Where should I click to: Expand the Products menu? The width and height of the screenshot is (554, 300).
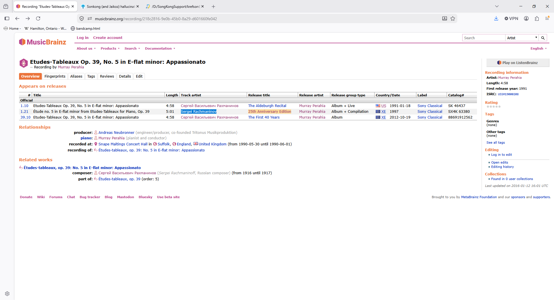point(110,48)
